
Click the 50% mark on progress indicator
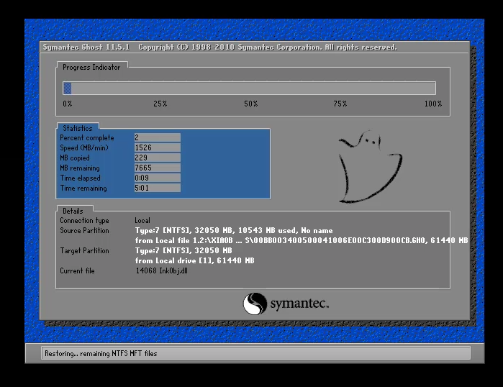pyautogui.click(x=250, y=104)
